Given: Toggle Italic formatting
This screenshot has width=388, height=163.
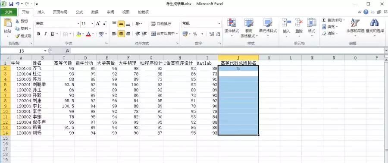Looking at the screenshot, I should pyautogui.click(x=45, y=34).
